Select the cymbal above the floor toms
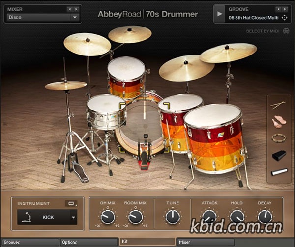The width and height of the screenshot is (295, 247). (x=186, y=68)
